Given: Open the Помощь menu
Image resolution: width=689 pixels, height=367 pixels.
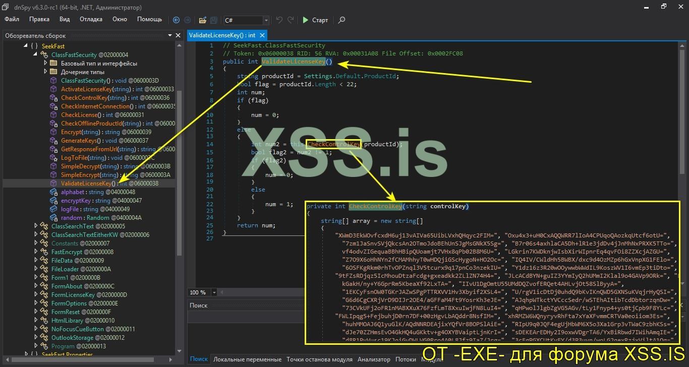Looking at the screenshot, I should [150, 19].
